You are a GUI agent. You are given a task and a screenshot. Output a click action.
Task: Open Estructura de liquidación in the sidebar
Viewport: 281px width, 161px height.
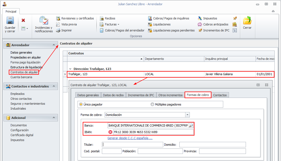26,67
